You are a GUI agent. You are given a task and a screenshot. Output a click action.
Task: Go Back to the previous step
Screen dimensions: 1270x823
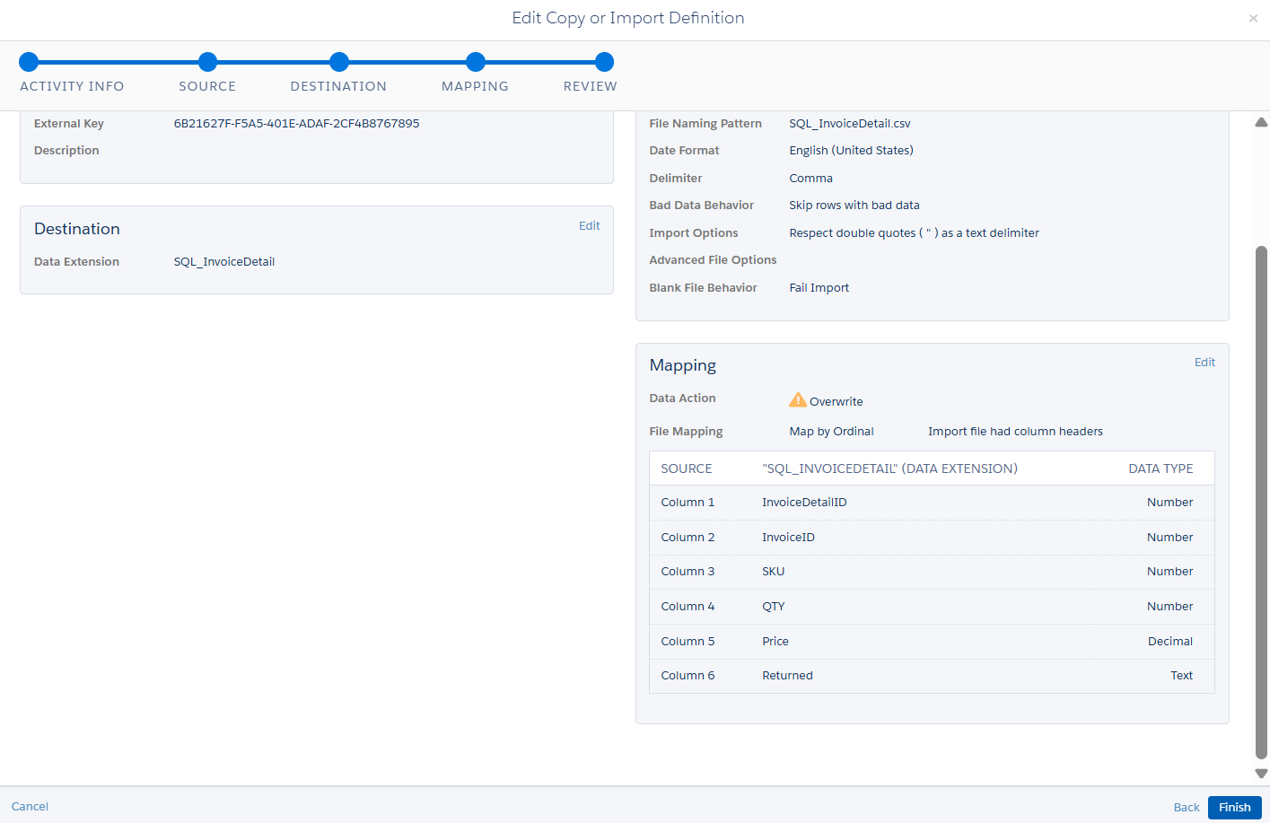(x=1186, y=808)
